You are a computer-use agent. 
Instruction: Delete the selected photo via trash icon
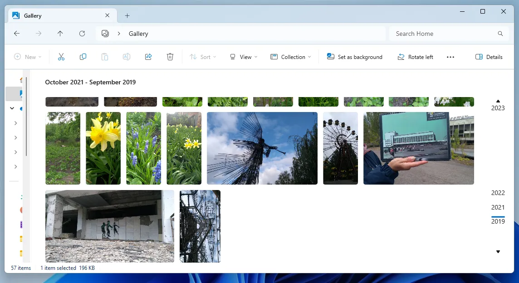(170, 57)
